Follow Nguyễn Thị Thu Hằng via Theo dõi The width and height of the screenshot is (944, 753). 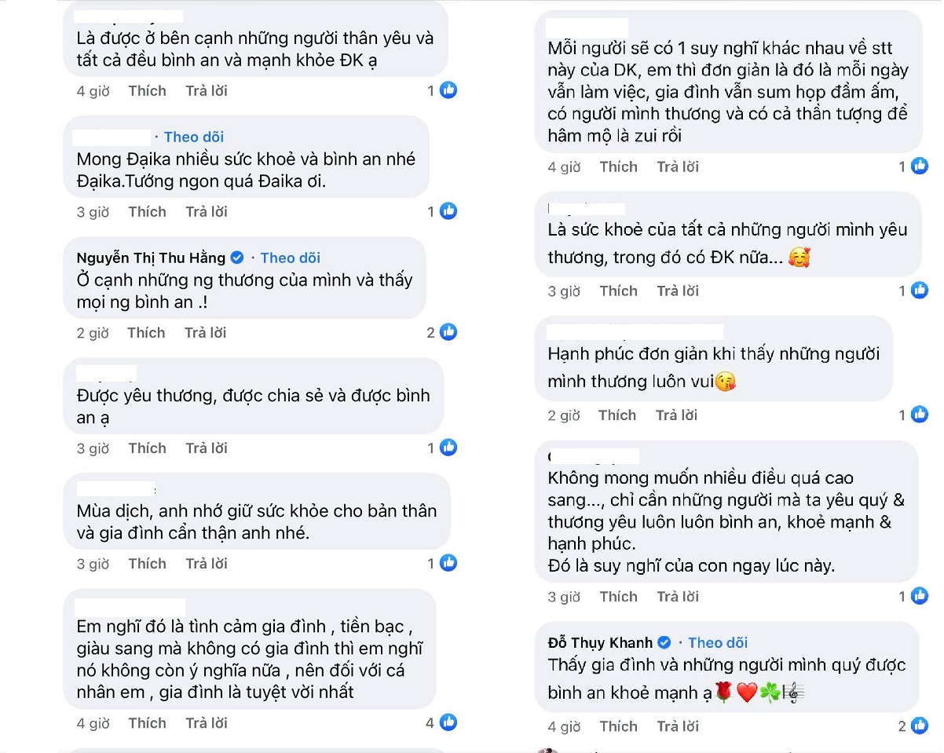[291, 258]
